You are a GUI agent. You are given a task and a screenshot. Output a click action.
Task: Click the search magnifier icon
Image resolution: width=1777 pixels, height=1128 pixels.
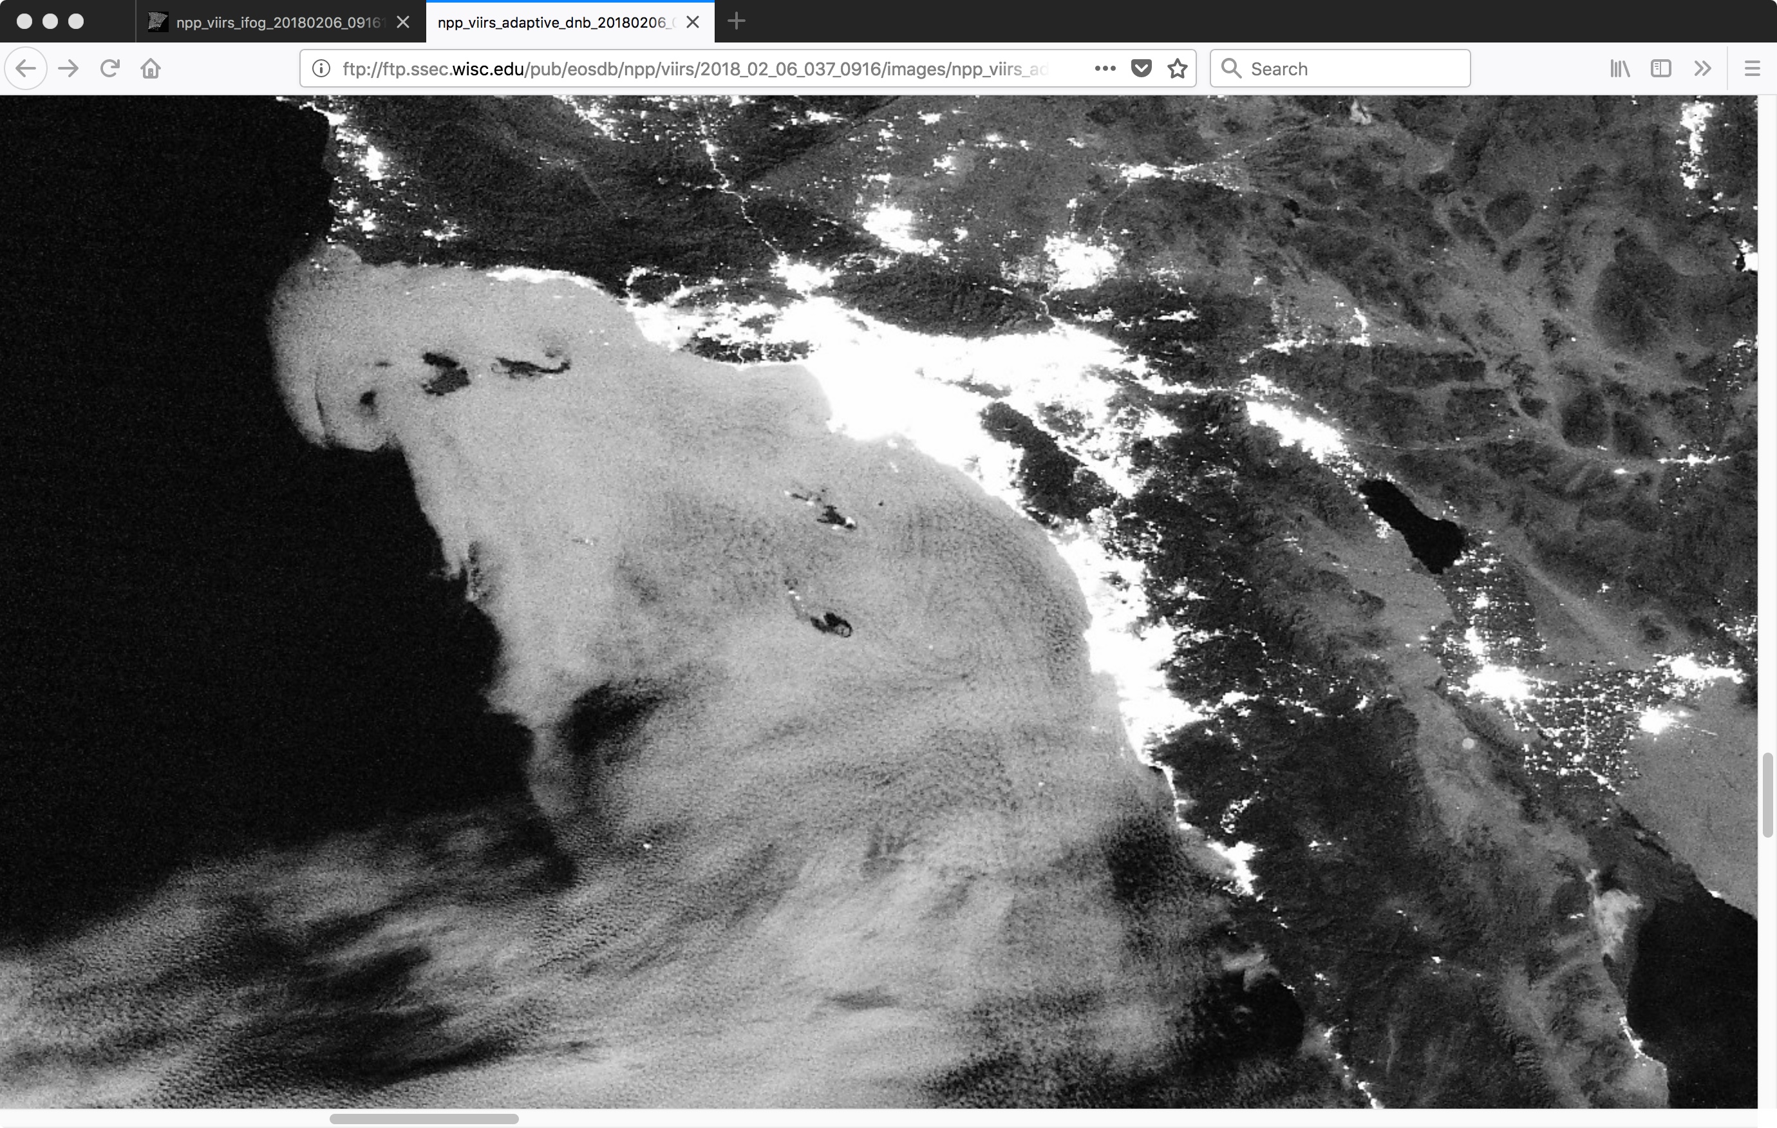point(1231,69)
